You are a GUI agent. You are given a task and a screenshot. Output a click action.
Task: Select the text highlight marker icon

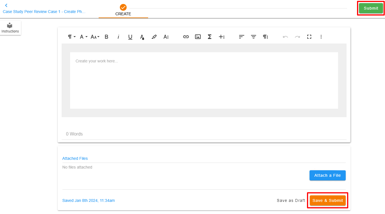[x=154, y=37]
